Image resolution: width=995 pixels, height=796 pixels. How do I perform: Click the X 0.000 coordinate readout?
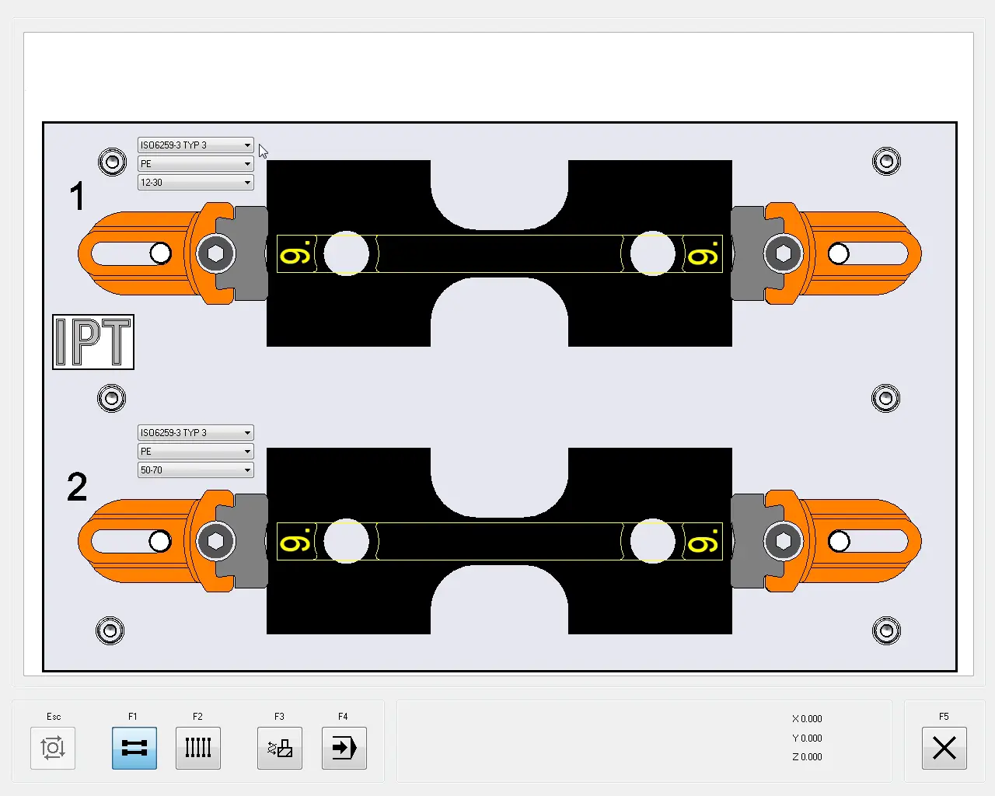point(807,719)
